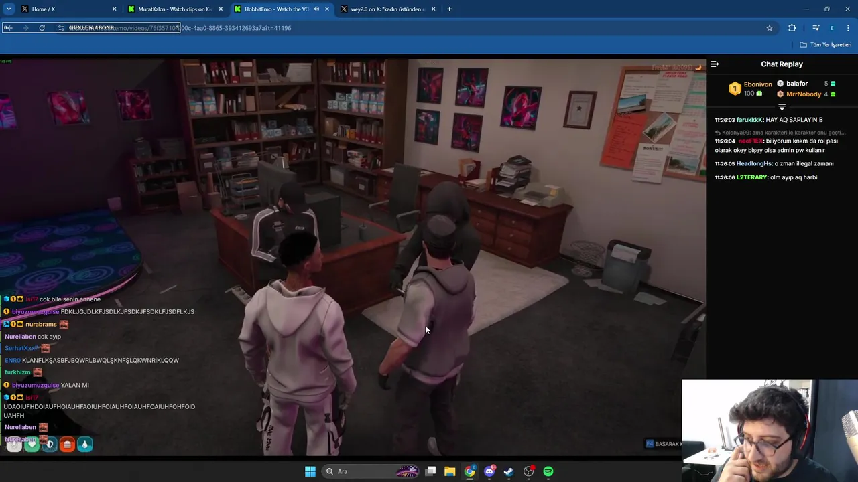858x482 pixels.
Task: Click timestamp 11:26:03 in chat replay
Action: [725, 120]
